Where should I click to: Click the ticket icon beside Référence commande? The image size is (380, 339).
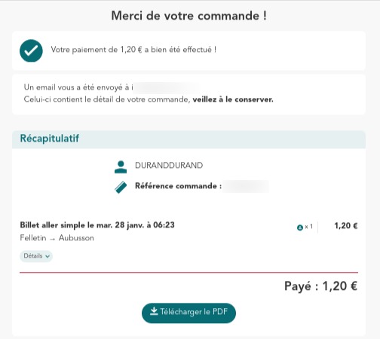pyautogui.click(x=121, y=188)
